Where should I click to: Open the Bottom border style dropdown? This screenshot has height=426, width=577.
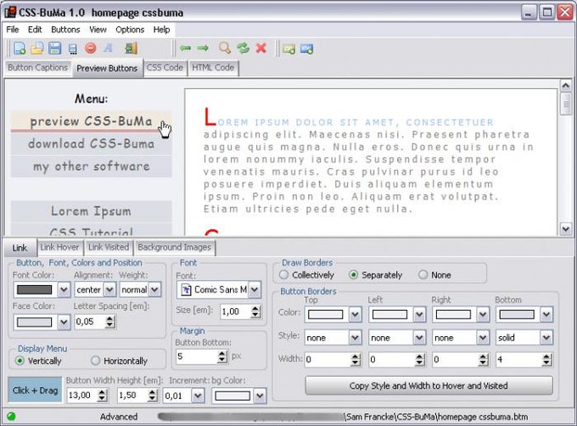[x=546, y=338]
